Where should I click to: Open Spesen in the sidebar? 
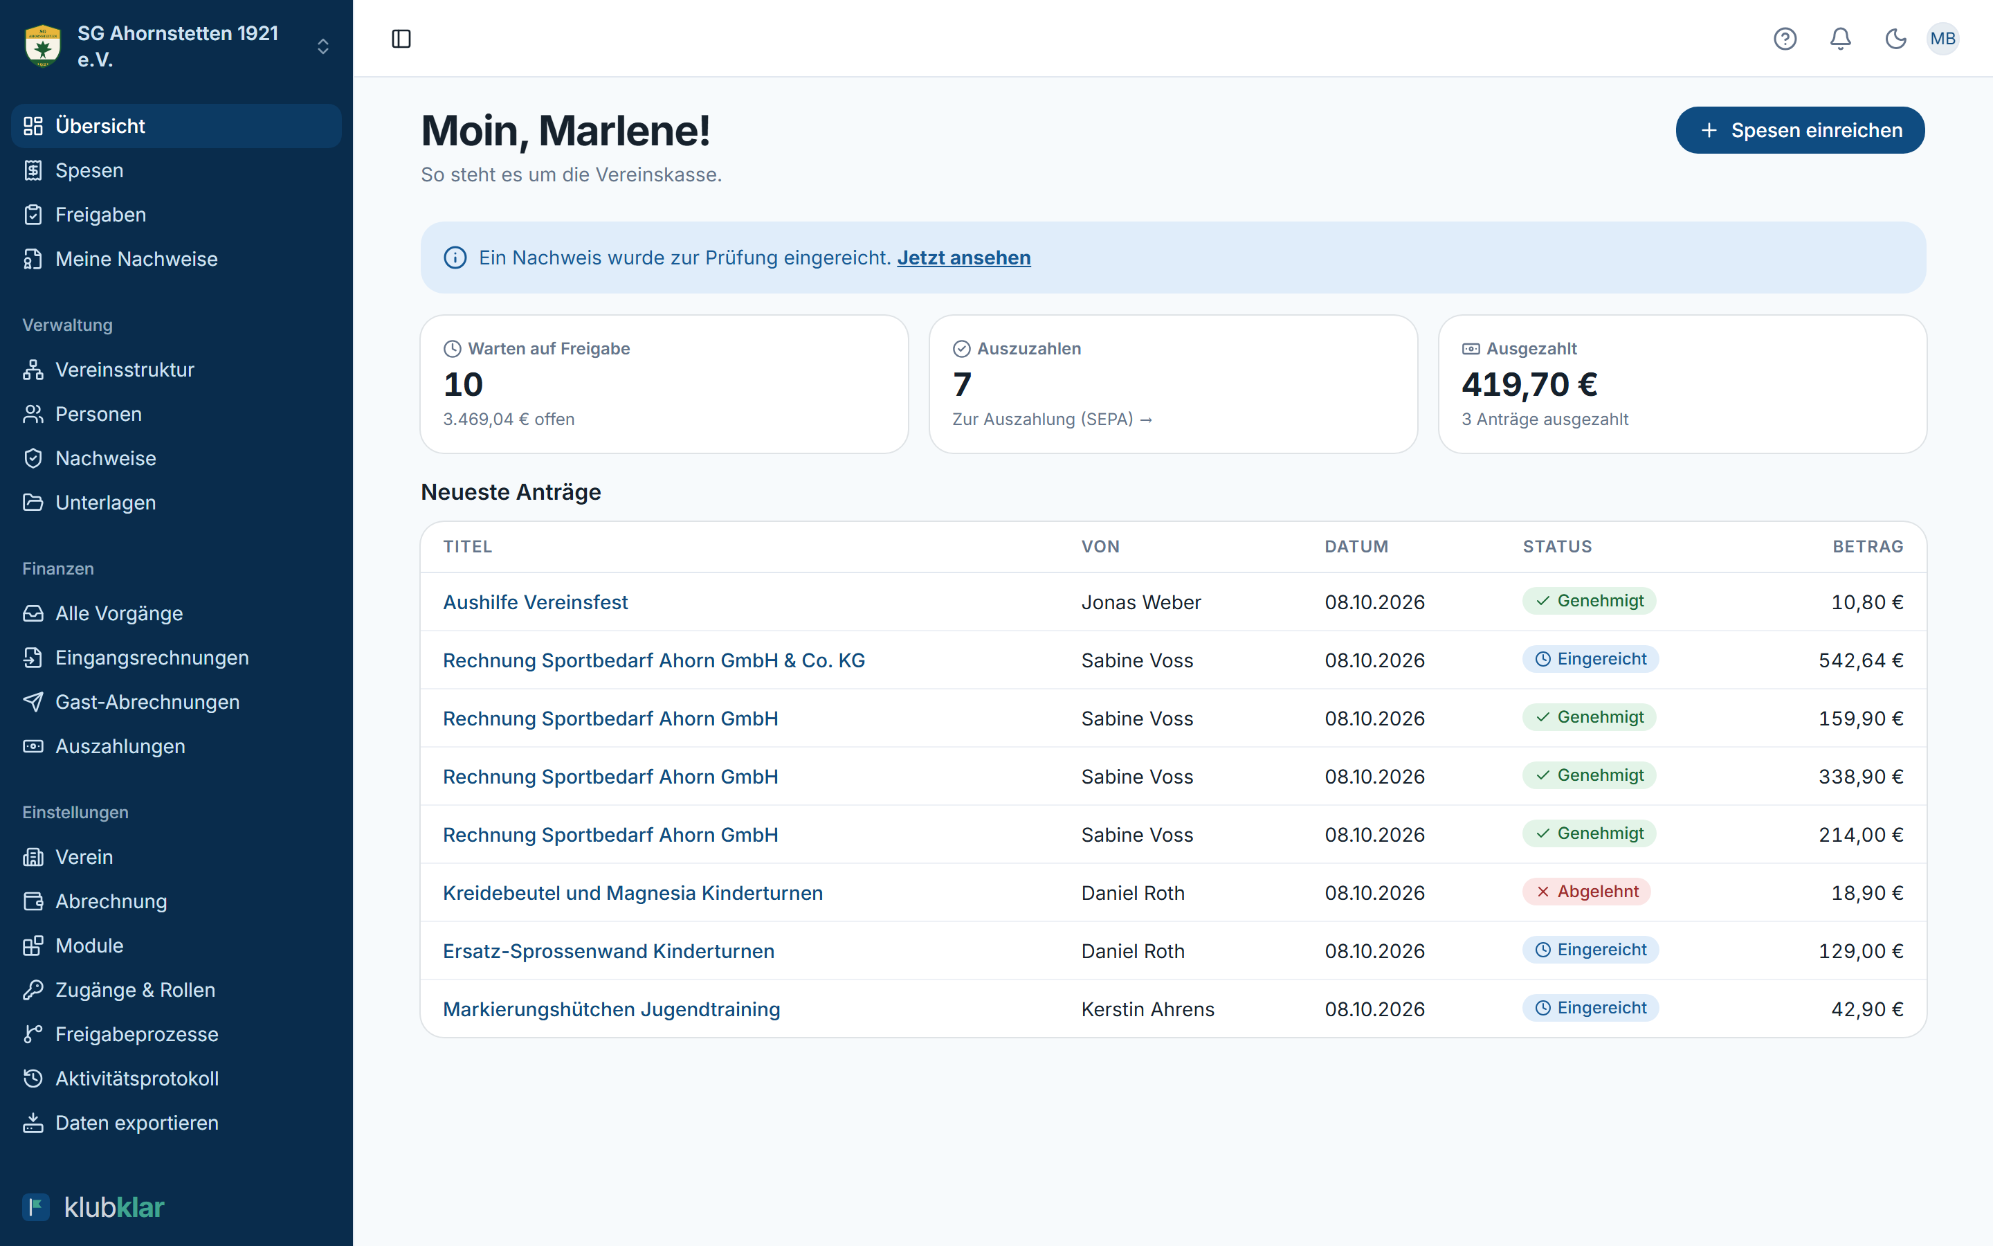(176, 170)
